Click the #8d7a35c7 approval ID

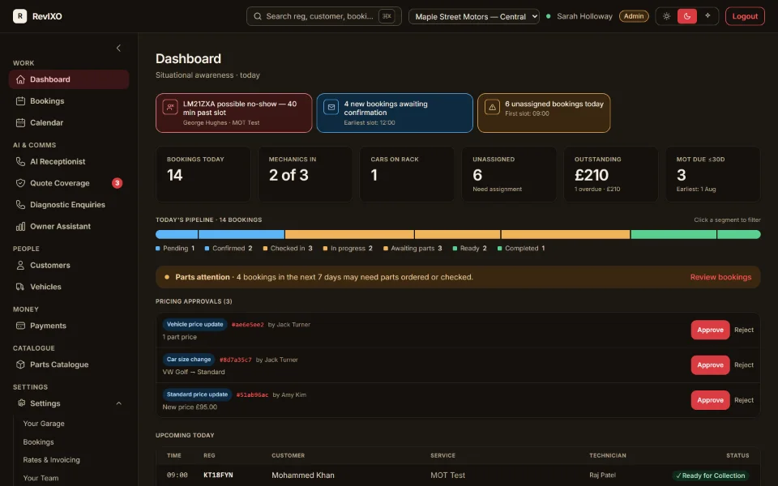(236, 360)
